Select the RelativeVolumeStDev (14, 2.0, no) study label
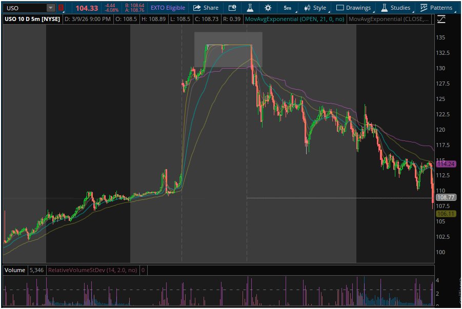The width and height of the screenshot is (462, 309). point(92,270)
